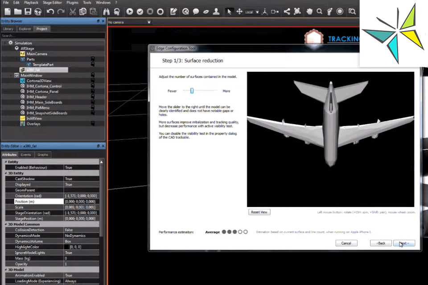Click the footprint walk icon
Screen dimensions: 428x285
[x=330, y=12]
